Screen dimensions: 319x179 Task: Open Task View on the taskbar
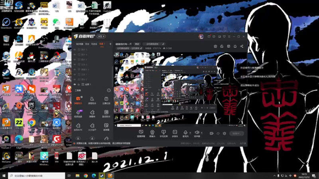[x=69, y=175]
